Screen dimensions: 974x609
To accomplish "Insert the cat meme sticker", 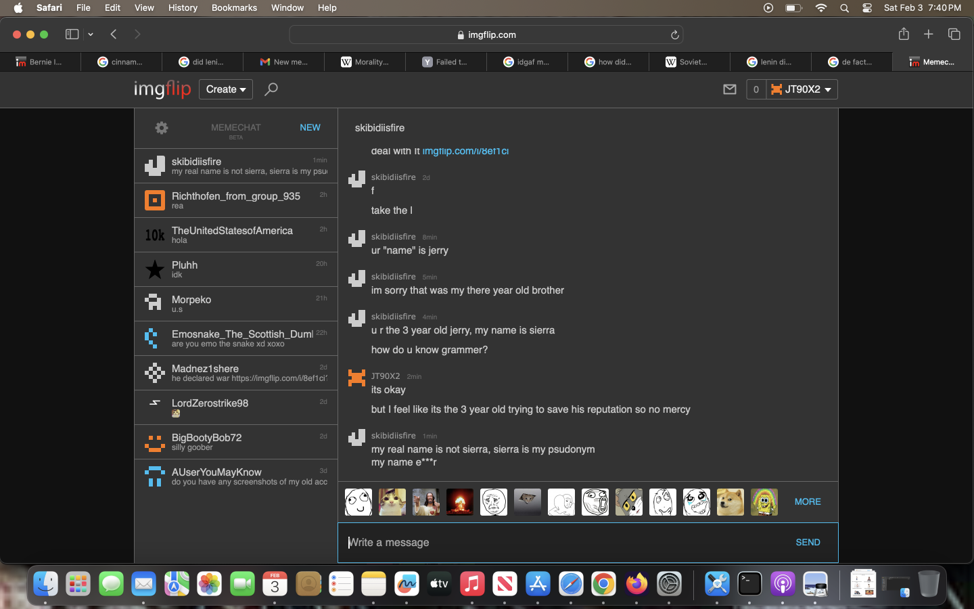I will point(392,502).
